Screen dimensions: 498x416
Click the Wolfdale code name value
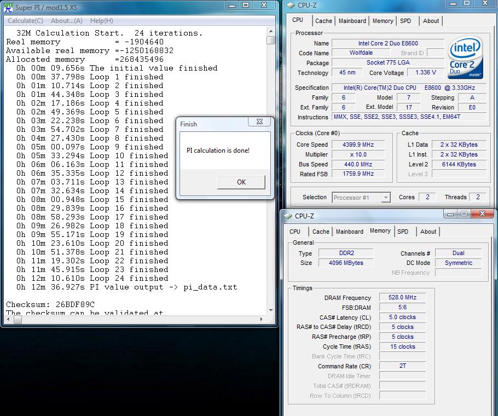point(361,53)
